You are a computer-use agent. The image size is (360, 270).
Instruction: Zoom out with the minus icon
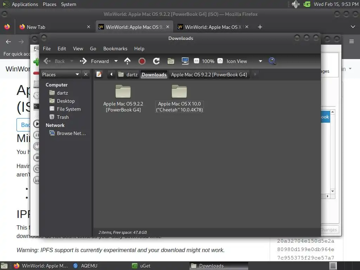[x=197, y=61]
